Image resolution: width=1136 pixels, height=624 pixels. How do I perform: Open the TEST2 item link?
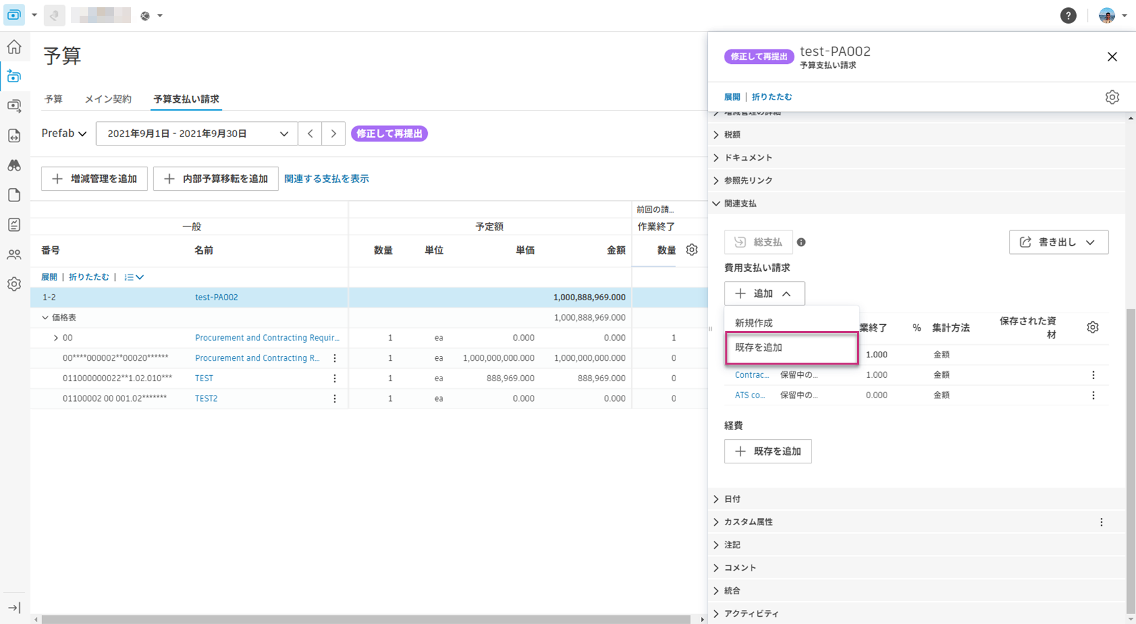[206, 398]
